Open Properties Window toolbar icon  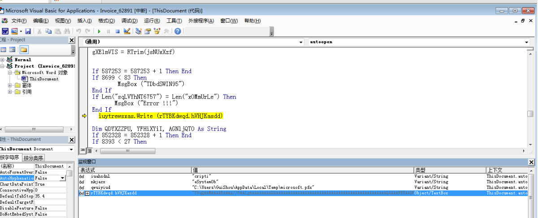click(x=148, y=31)
